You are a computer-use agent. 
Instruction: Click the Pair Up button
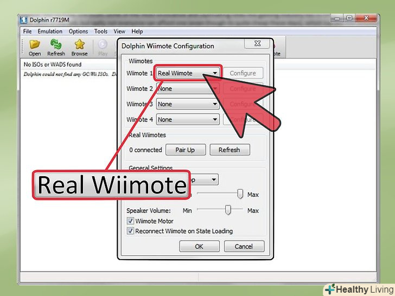186,150
